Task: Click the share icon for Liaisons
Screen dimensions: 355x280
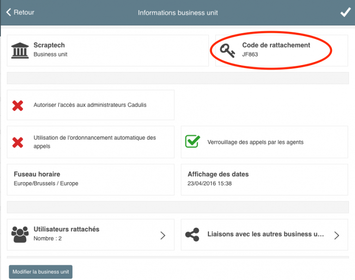Action: point(192,235)
